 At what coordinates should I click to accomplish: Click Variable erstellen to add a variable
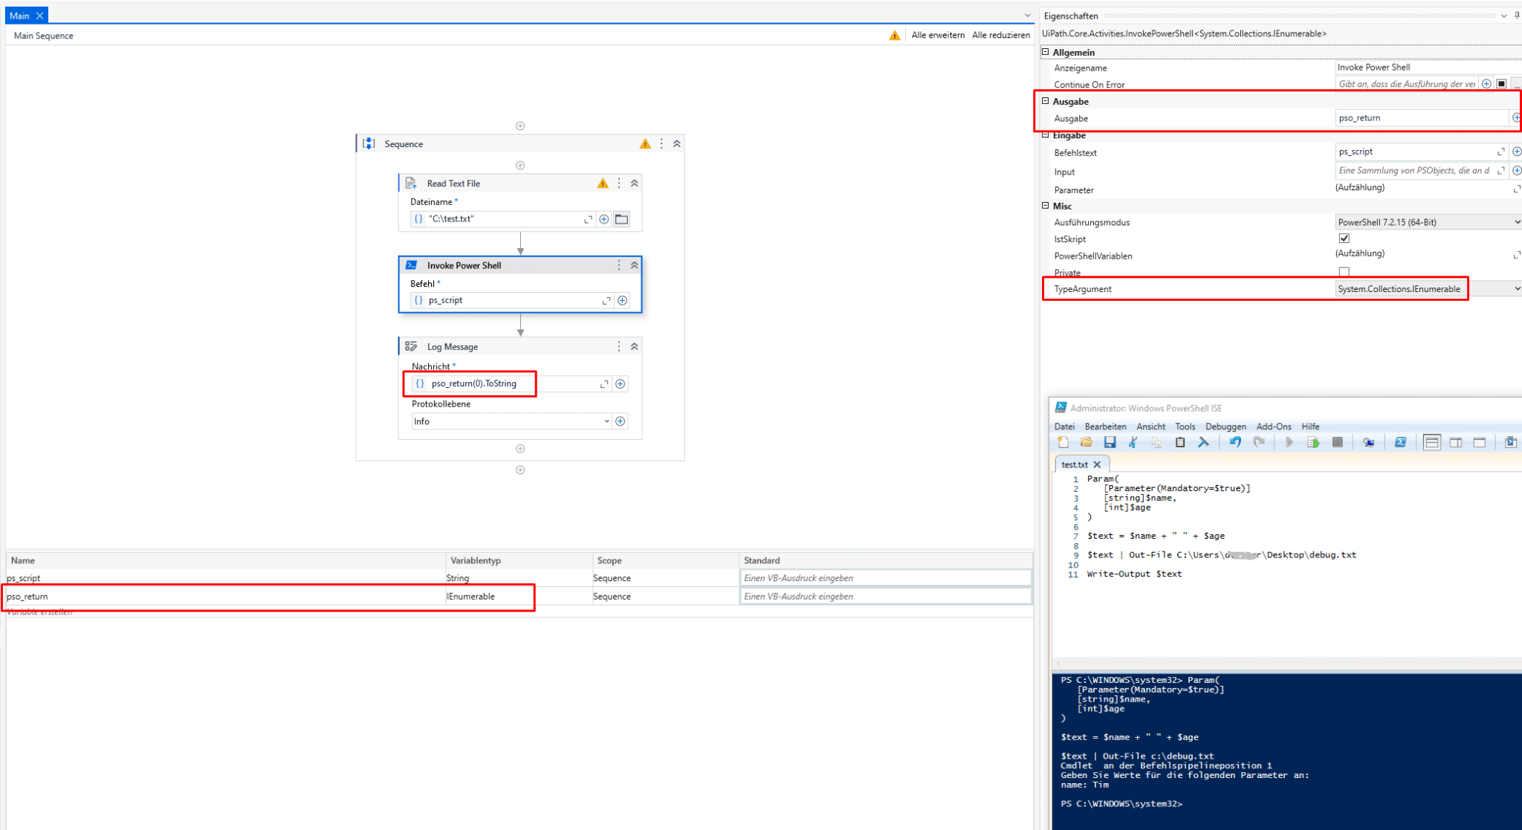(x=39, y=612)
